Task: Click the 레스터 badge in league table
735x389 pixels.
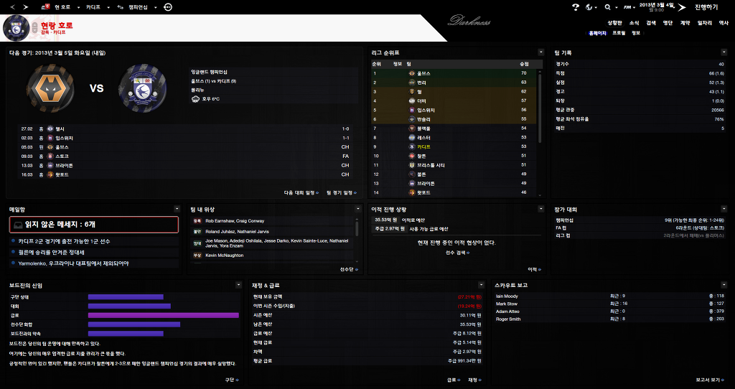Action: [x=411, y=137]
